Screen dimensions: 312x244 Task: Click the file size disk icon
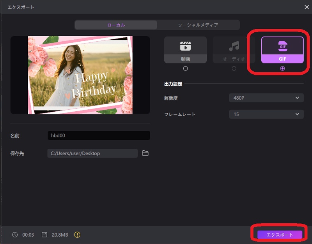[44, 235]
